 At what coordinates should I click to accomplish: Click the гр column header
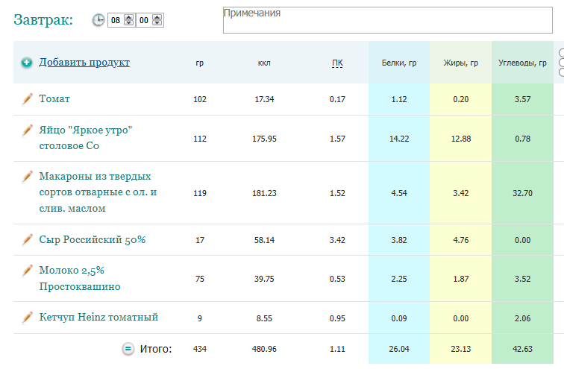[200, 63]
